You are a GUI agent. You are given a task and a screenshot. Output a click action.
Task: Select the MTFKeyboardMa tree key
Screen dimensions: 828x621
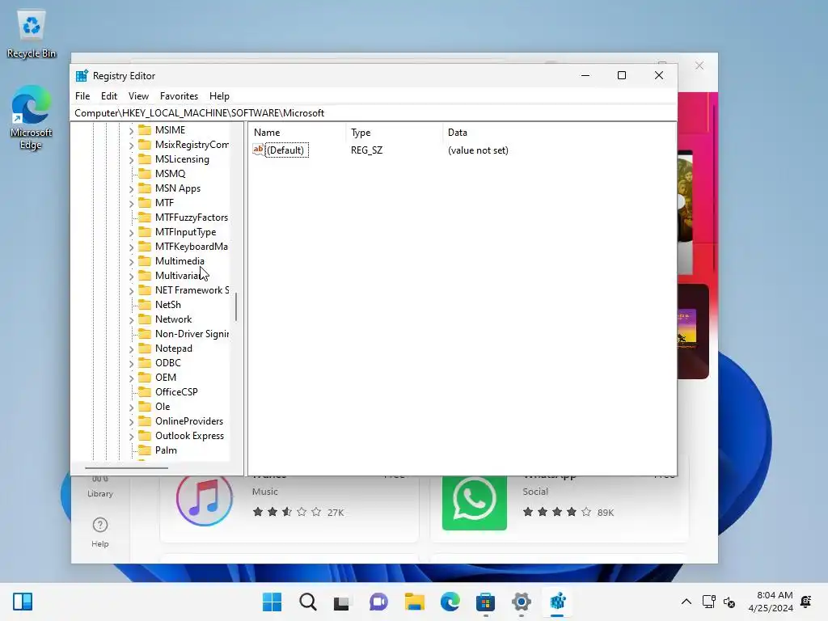192,247
